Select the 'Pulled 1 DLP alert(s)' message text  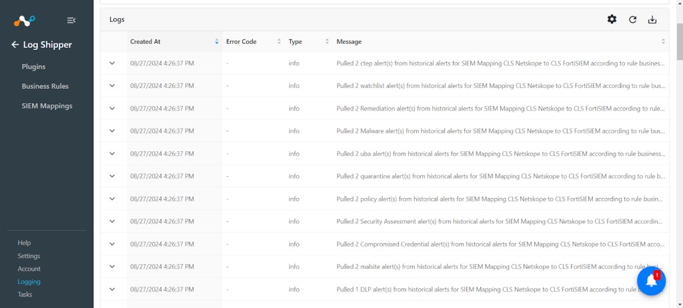pos(501,289)
